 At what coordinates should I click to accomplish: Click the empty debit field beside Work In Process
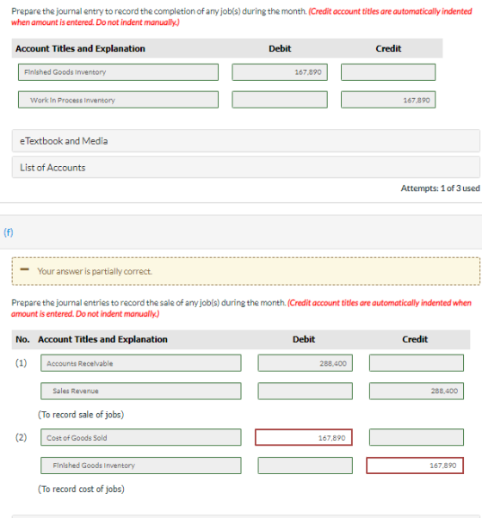pyautogui.click(x=280, y=100)
